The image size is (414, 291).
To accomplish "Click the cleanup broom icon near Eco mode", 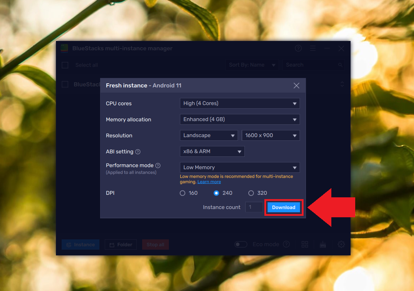I will [x=323, y=244].
